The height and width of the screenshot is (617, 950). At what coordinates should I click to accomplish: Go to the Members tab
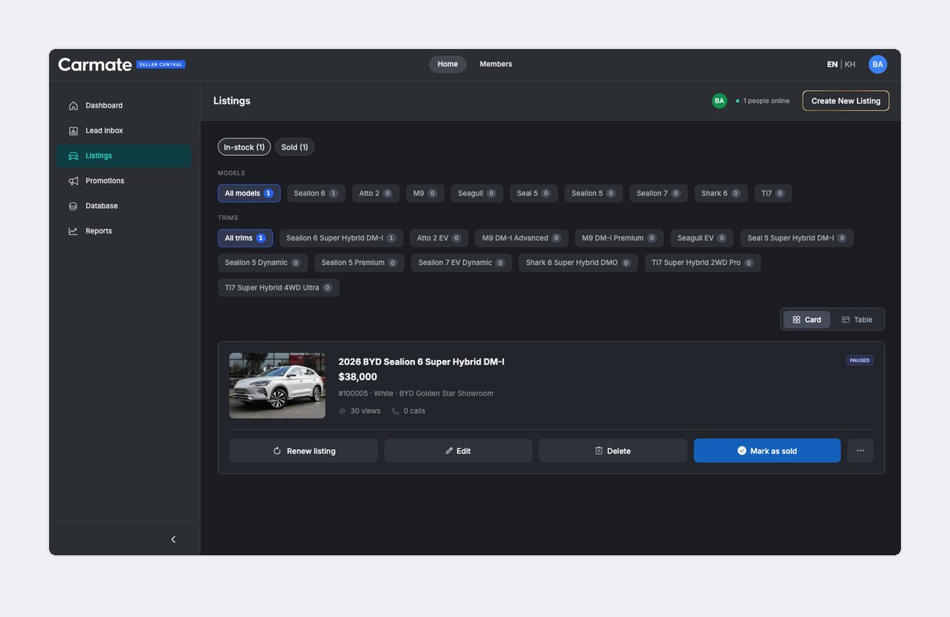tap(496, 64)
